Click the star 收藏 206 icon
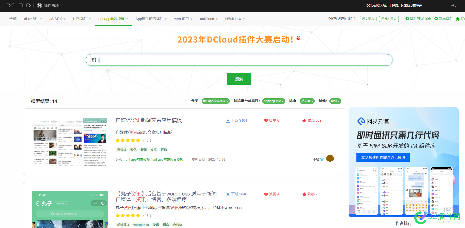Image resolution: width=465 pixels, height=228 pixels. (304, 194)
